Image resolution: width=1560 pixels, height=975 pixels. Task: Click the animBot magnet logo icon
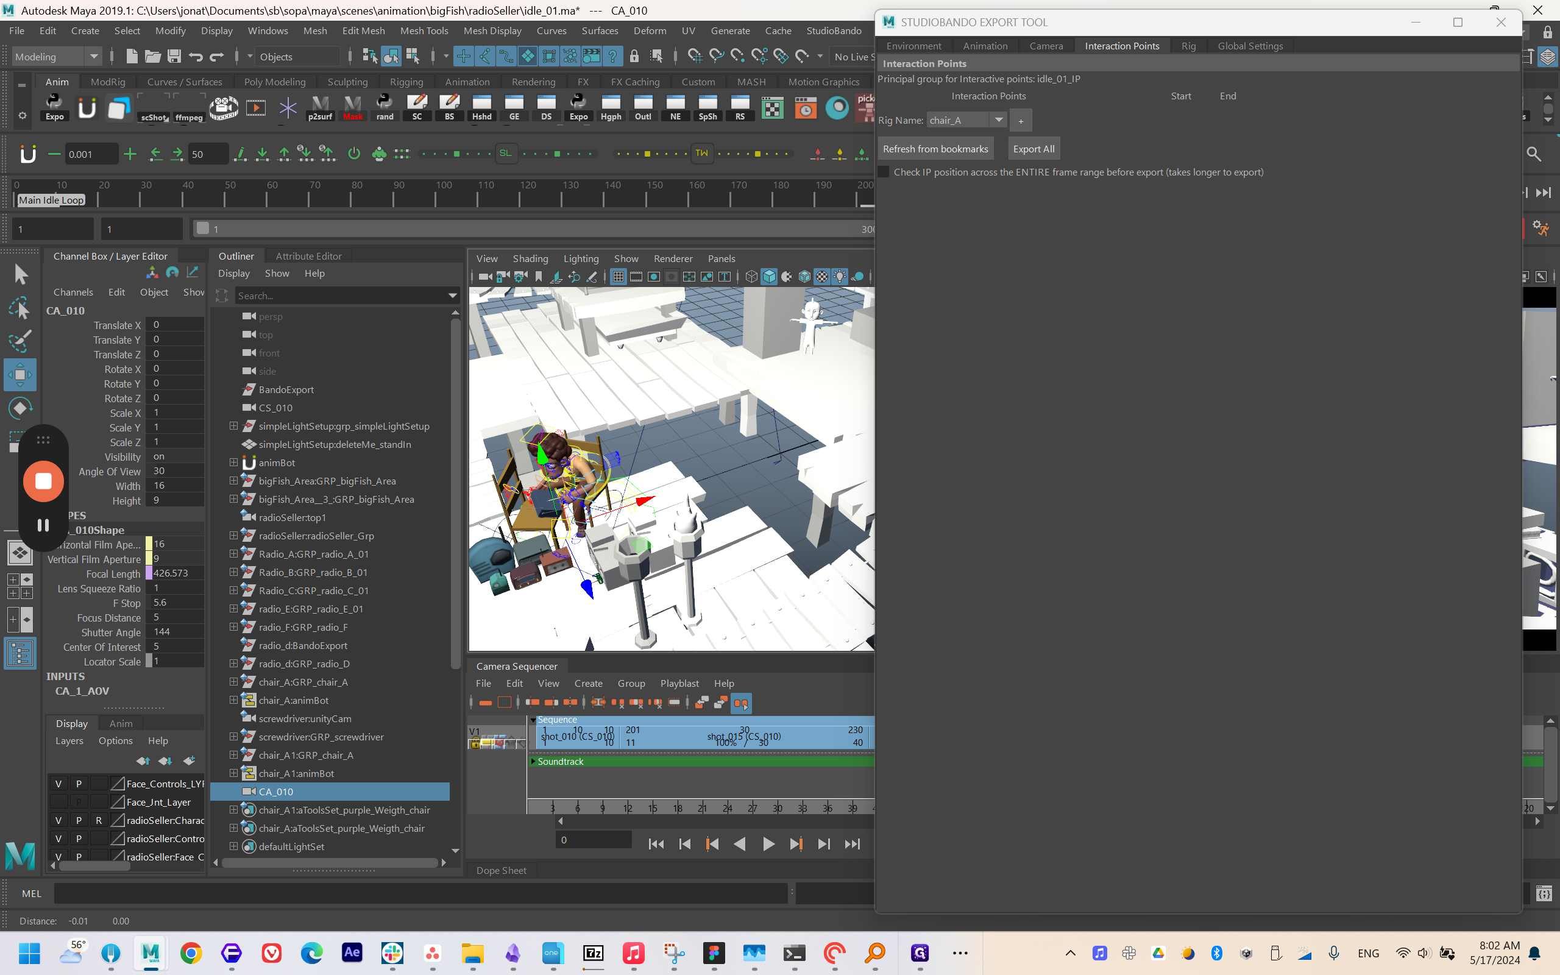pos(27,154)
